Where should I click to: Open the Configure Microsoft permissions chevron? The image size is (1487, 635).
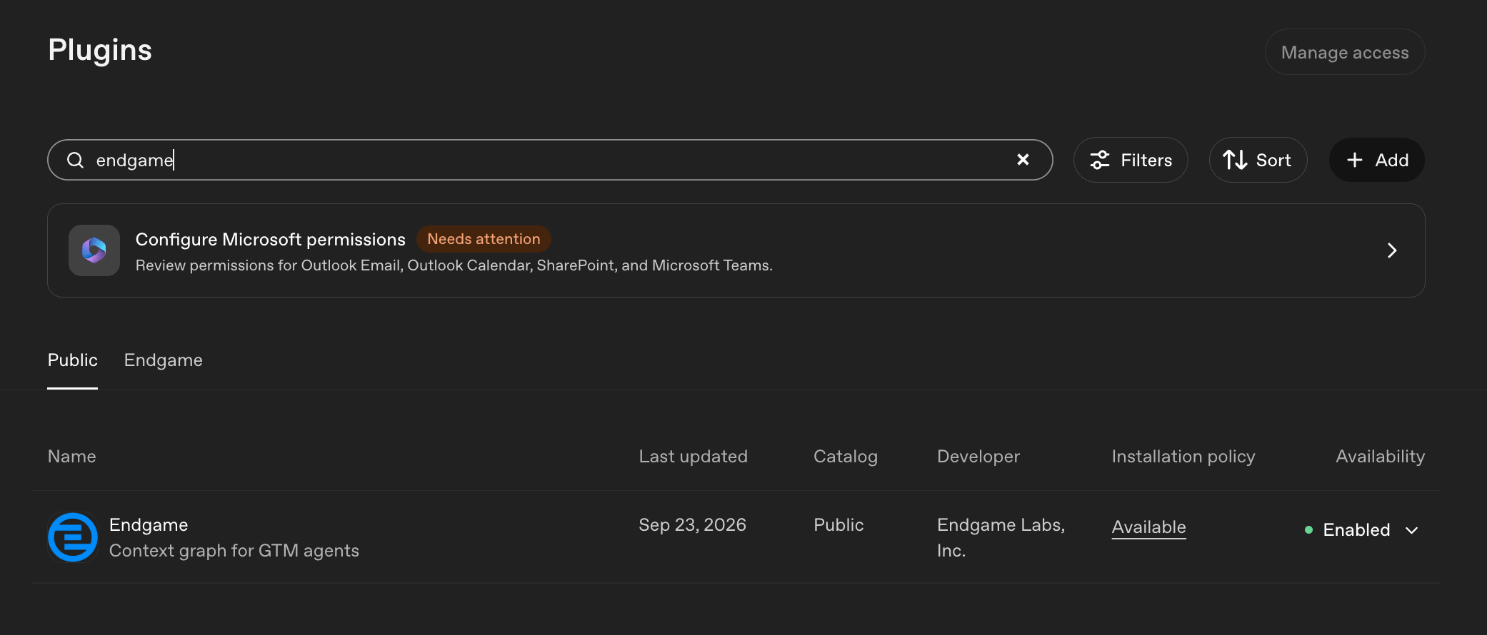pos(1391,250)
